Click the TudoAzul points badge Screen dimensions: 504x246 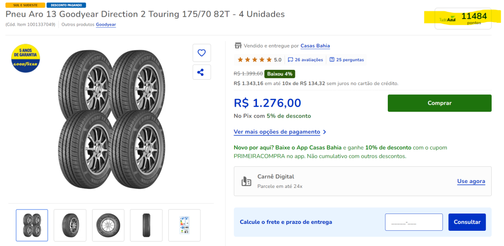click(463, 19)
